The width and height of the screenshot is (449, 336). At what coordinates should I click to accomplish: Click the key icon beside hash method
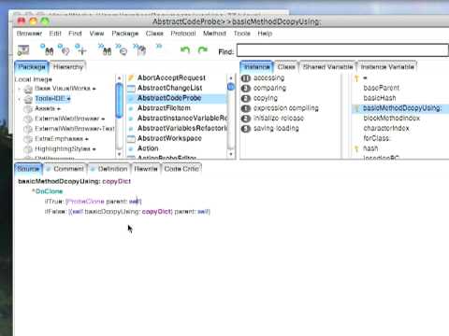point(357,148)
